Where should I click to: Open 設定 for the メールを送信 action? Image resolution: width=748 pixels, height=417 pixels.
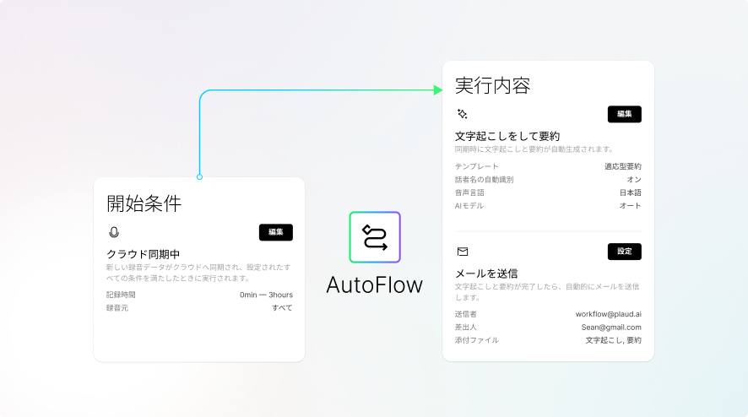point(624,252)
